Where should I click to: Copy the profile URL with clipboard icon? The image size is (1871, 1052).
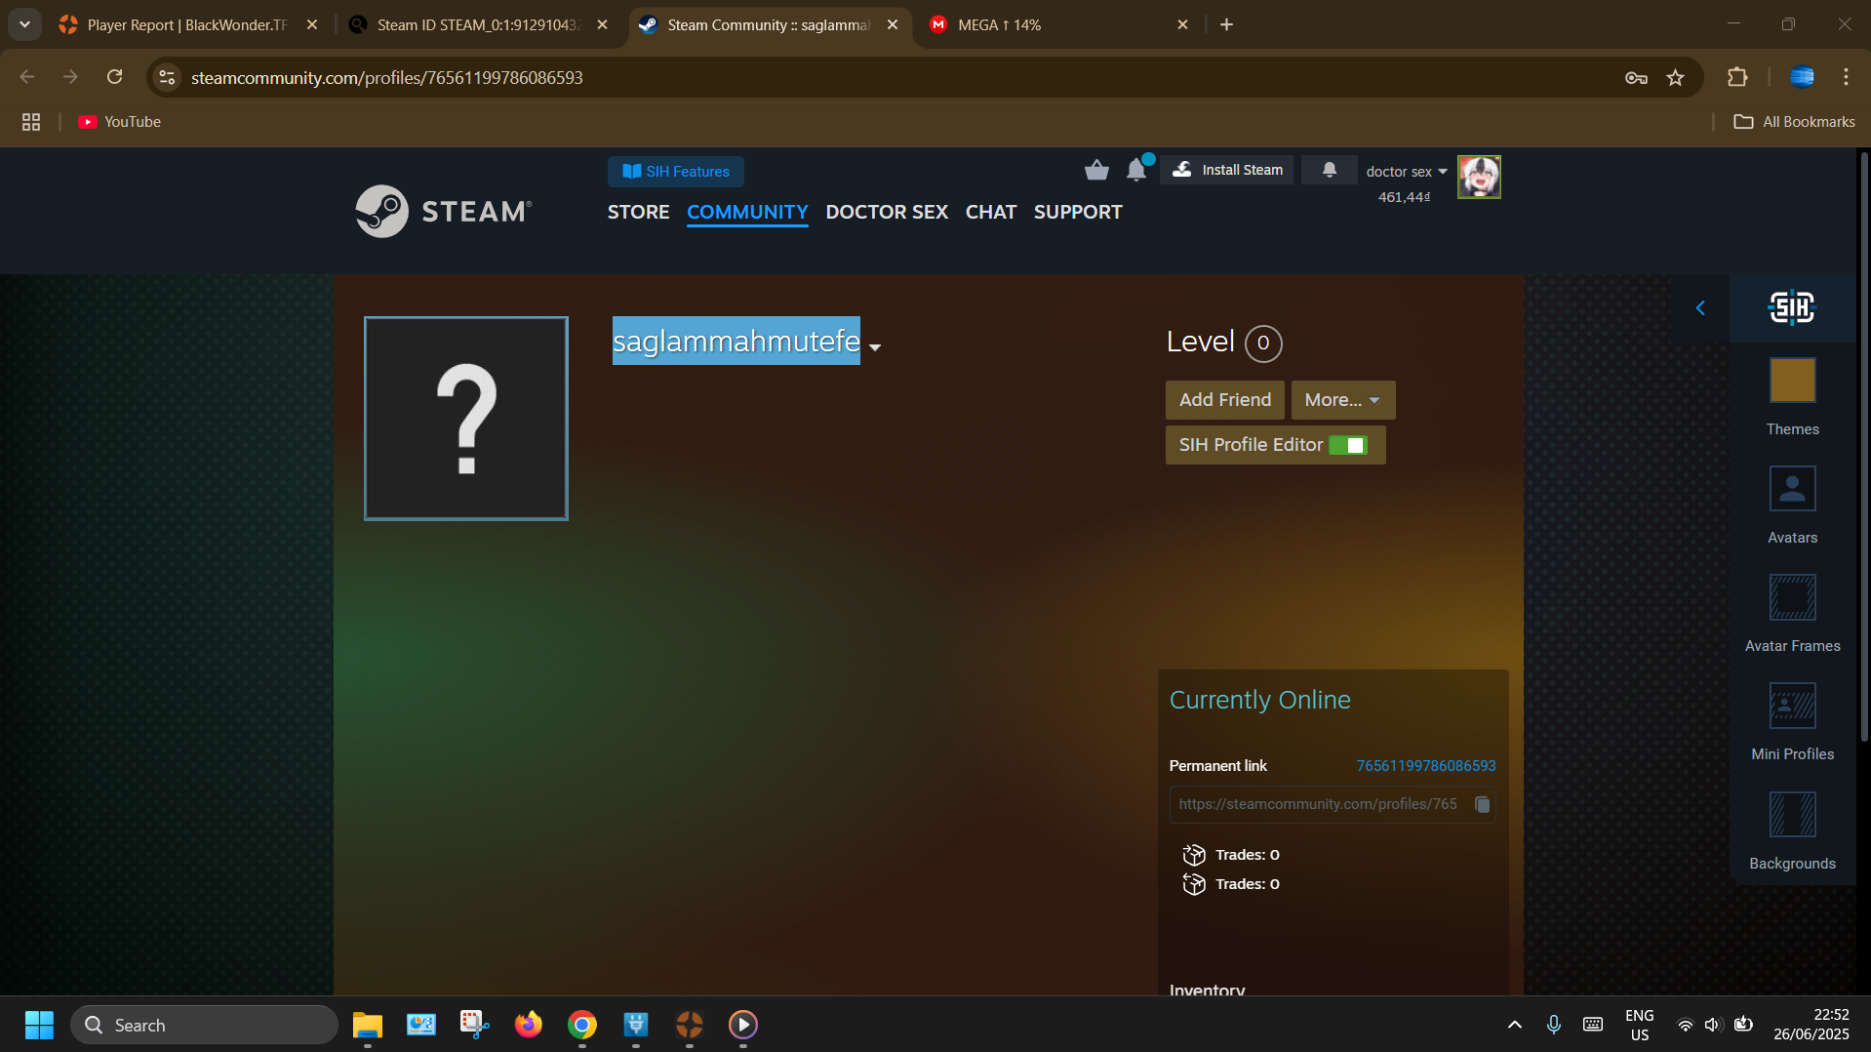click(1482, 804)
